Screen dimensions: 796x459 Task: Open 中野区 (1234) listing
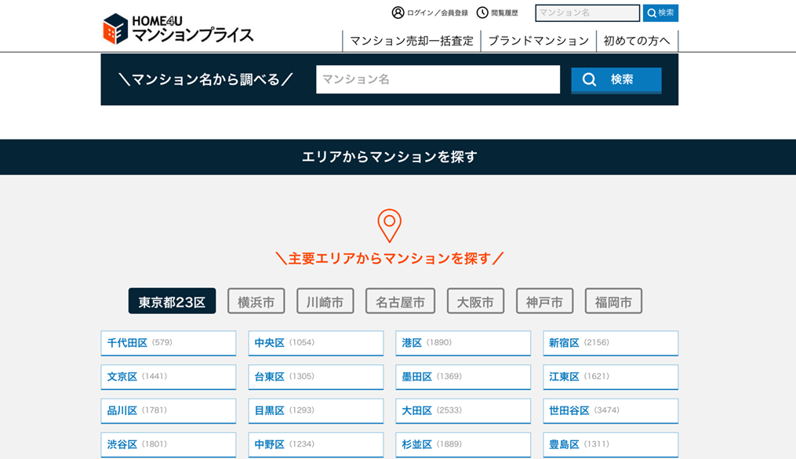(x=316, y=445)
